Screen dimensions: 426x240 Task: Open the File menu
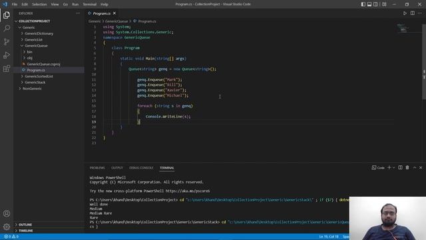pos(15,5)
